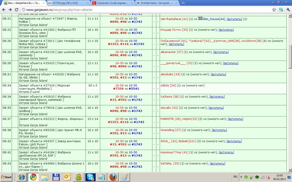Click the Skype extension icon in the toolbar
292x182 pixels.
click(281, 10)
